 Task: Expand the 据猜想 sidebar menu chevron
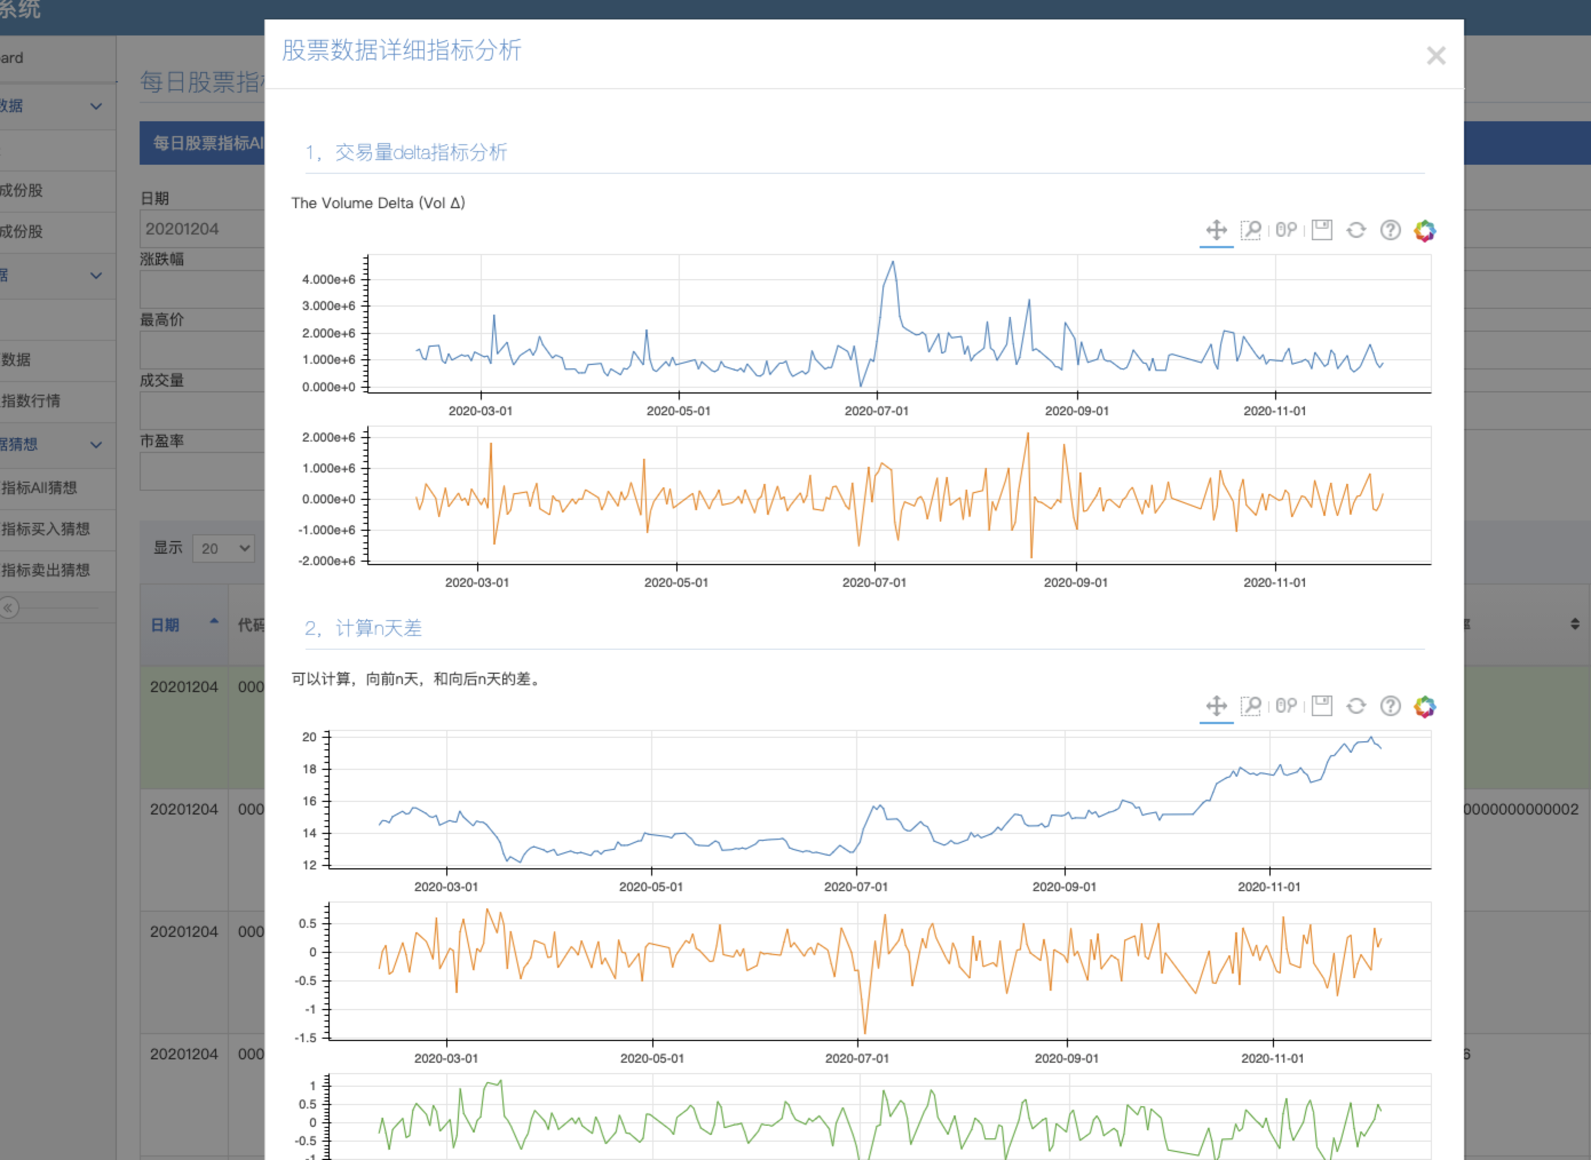[x=96, y=444]
